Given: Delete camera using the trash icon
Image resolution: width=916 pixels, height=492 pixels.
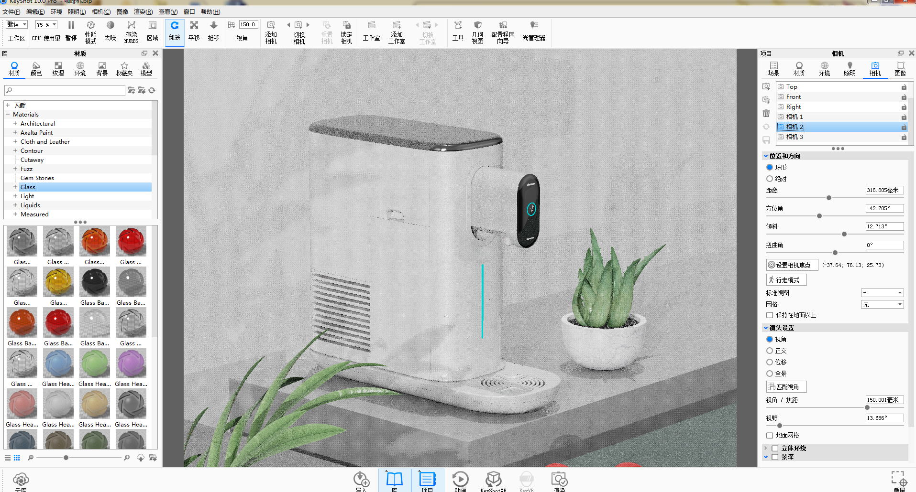Looking at the screenshot, I should point(766,113).
